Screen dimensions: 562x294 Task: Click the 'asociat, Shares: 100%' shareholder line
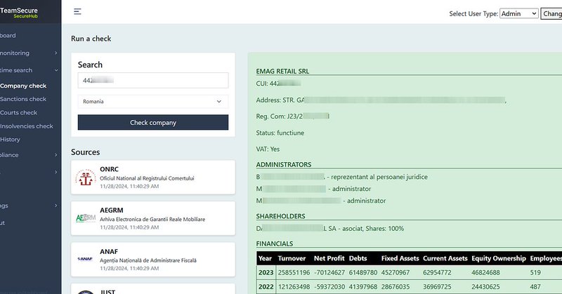point(329,229)
